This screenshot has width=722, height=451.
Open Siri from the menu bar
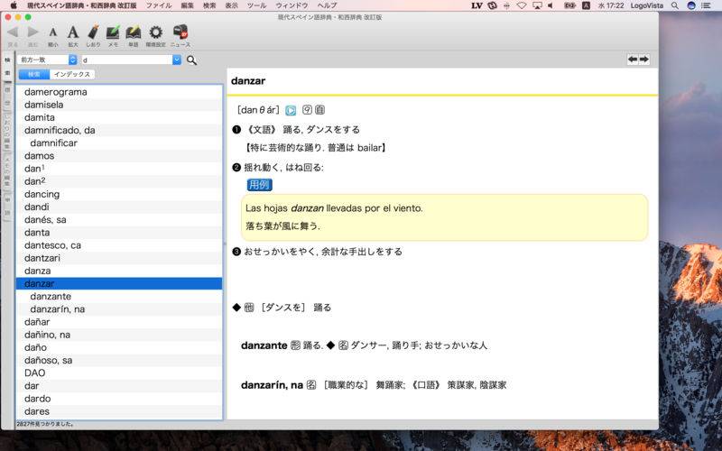[x=690, y=5]
